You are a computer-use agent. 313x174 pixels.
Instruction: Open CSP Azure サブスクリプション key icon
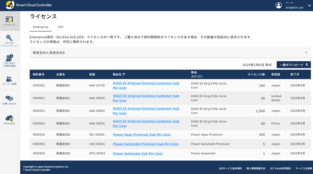point(9,38)
